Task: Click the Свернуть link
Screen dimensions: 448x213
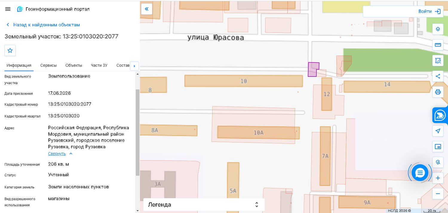Action: [57, 154]
